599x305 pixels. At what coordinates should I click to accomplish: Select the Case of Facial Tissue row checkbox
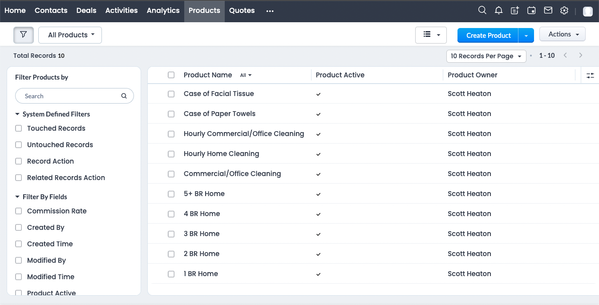[171, 94]
